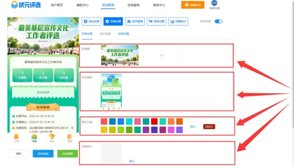Open 高级设置 in the settings toolbar
This screenshot has width=294, height=167.
click(156, 22)
